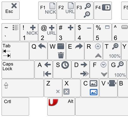The image size is (128, 117).
Task: Click the F4 sidebar panel key
Action: (x=103, y=10)
